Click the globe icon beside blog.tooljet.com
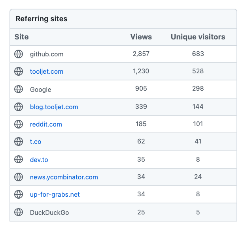Screen dimensions: 246x231 19,107
